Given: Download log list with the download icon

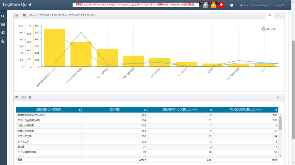Looking at the screenshot, I should click(278, 97).
